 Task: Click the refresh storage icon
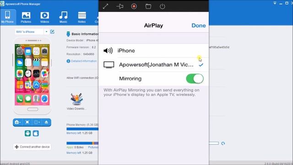click(x=223, y=143)
